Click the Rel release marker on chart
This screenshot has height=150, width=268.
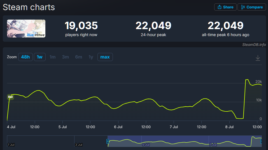[10, 97]
